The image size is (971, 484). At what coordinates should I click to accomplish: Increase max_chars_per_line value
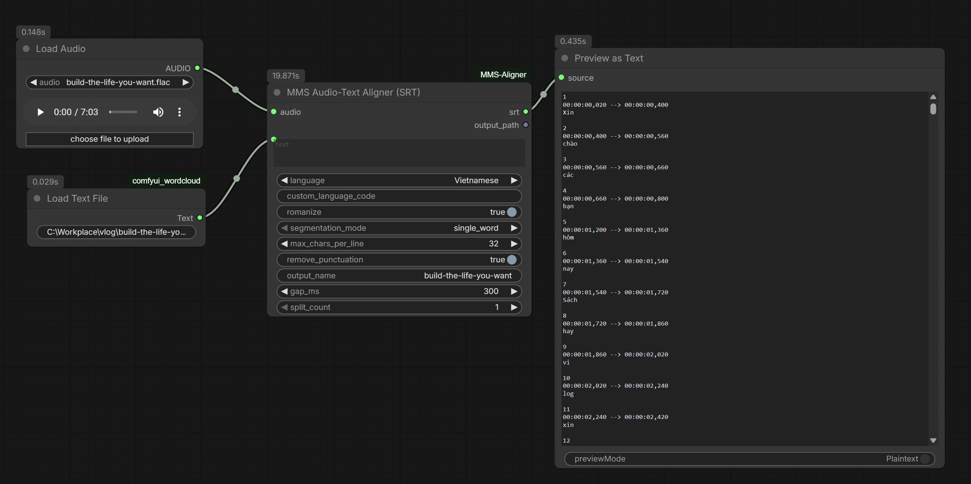514,243
